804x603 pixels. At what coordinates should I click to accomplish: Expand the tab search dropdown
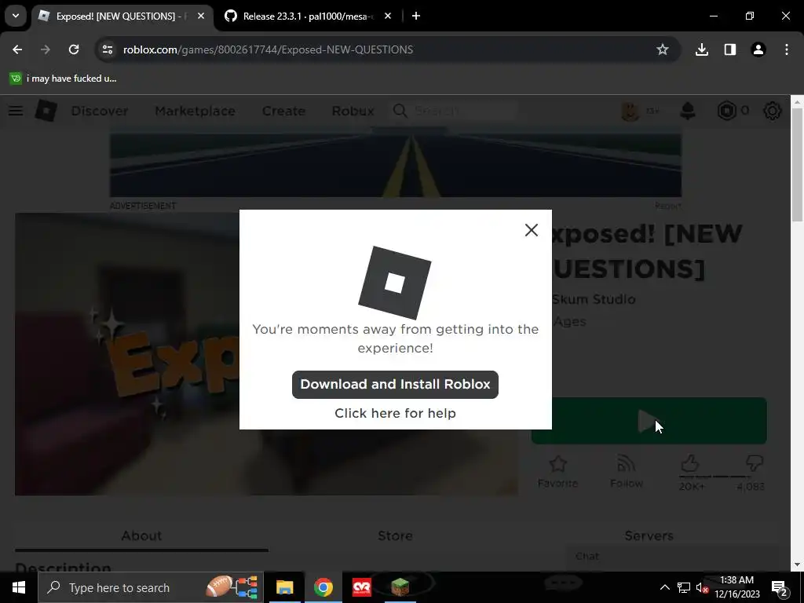(x=16, y=16)
